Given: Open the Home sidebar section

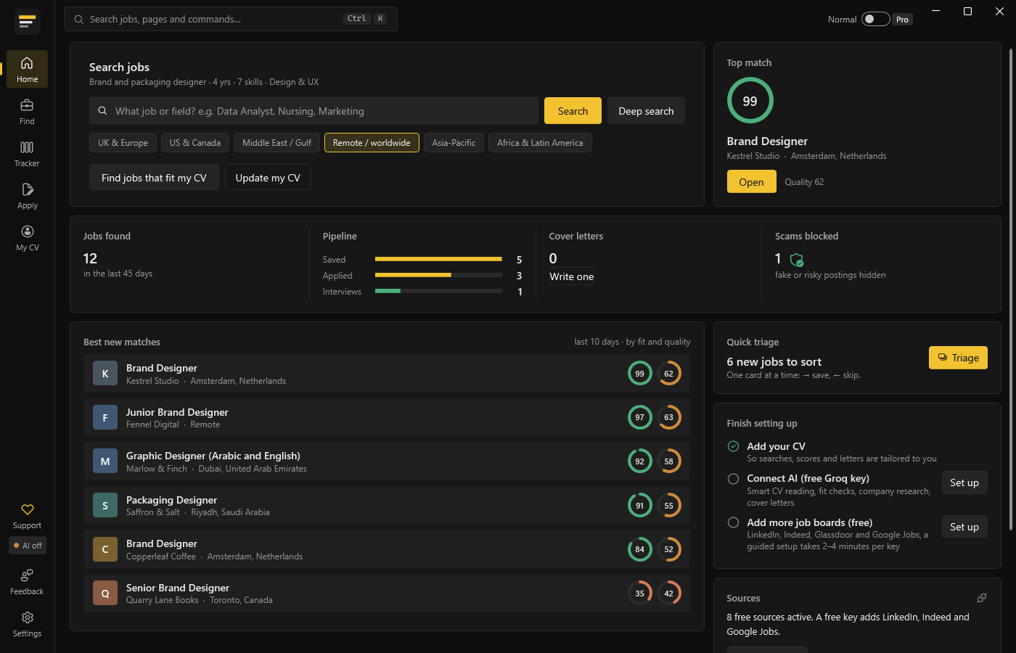Looking at the screenshot, I should click(x=27, y=69).
